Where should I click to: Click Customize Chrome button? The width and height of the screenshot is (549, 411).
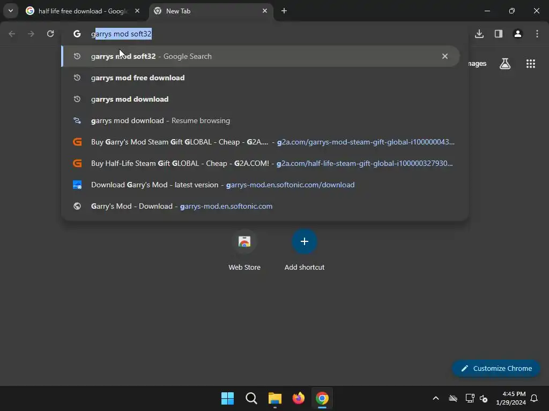496,368
